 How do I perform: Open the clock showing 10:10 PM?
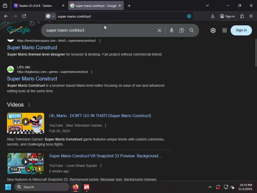245,187
